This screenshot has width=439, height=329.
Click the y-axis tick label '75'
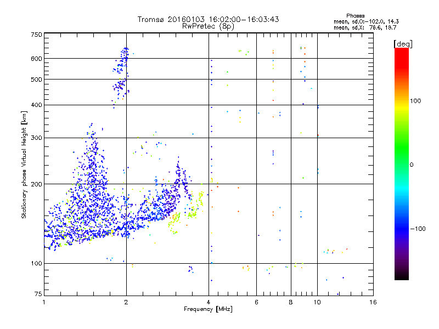38,294
